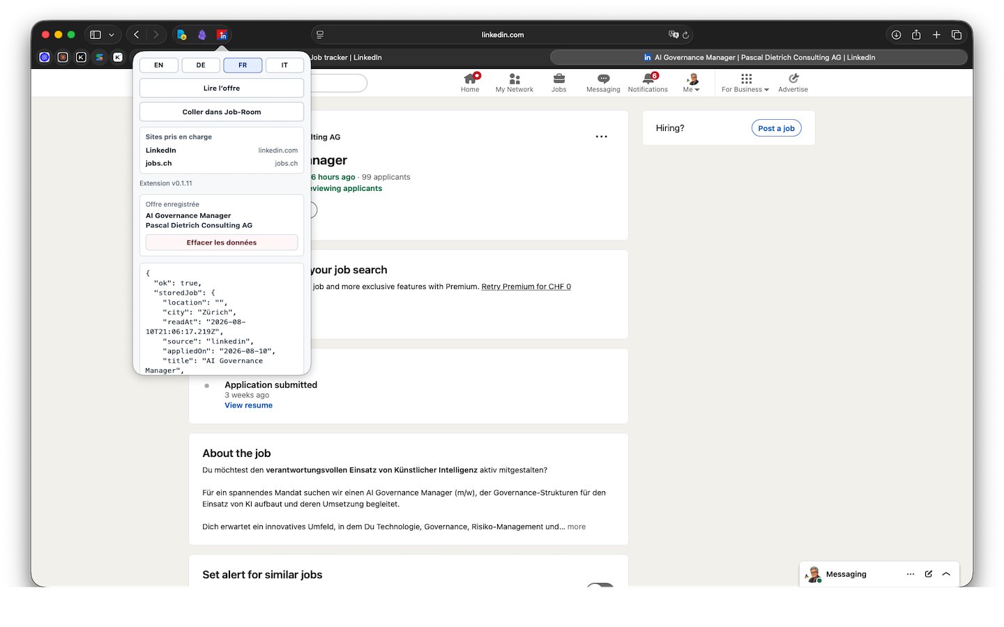Viewport: 1004px width, 627px height.
Task: Expand the Me profile dropdown
Action: 692,83
